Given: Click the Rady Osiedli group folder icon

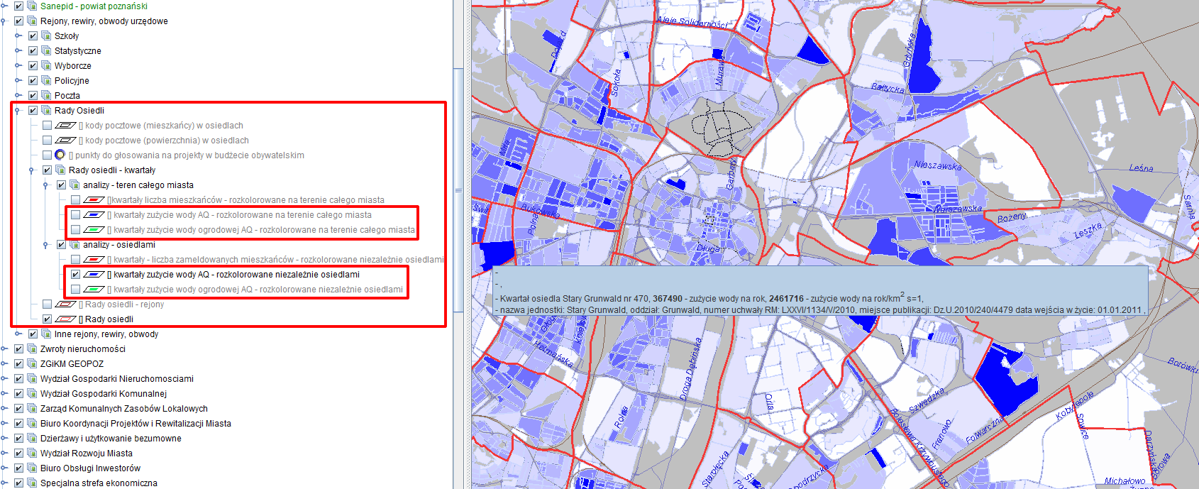Looking at the screenshot, I should tap(46, 111).
